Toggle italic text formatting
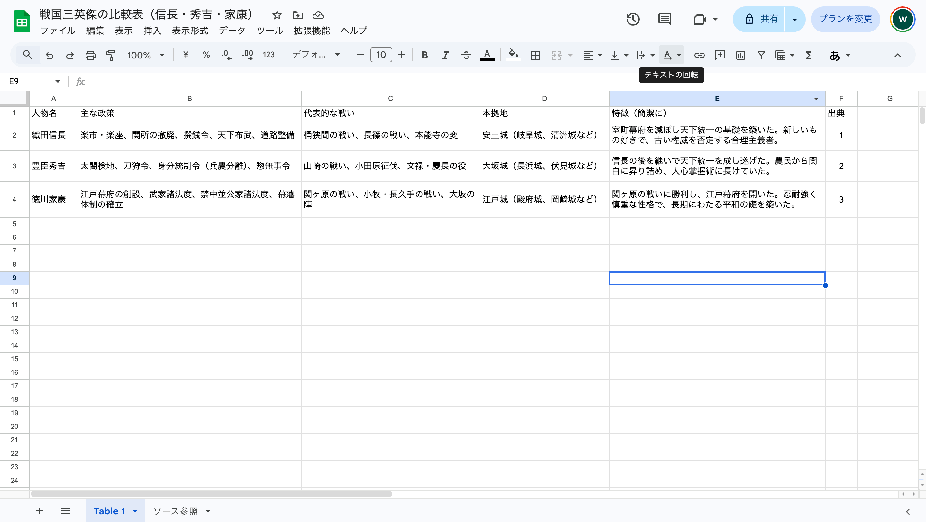Screen dimensions: 926x522 pos(445,55)
